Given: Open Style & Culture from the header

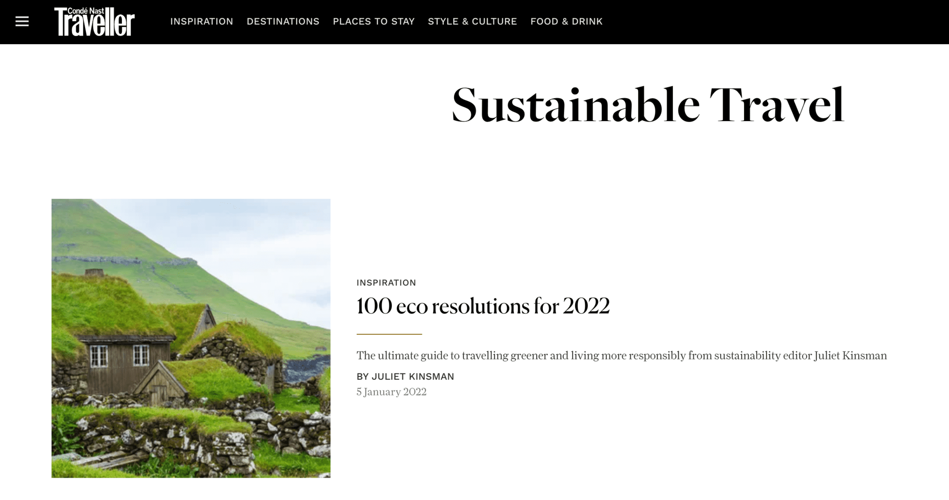Looking at the screenshot, I should click(472, 21).
